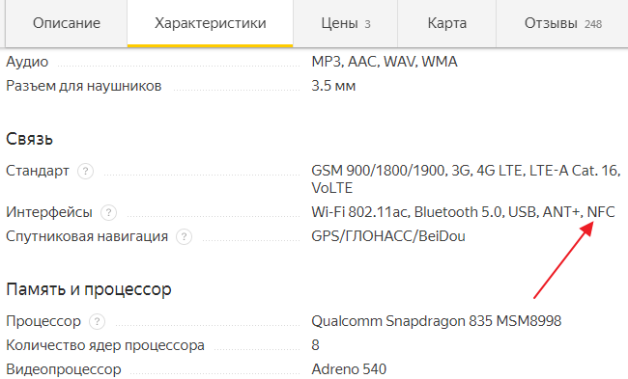Screen dimensions: 628x379
Task: Click the Adreno 540 value
Action: (x=349, y=369)
